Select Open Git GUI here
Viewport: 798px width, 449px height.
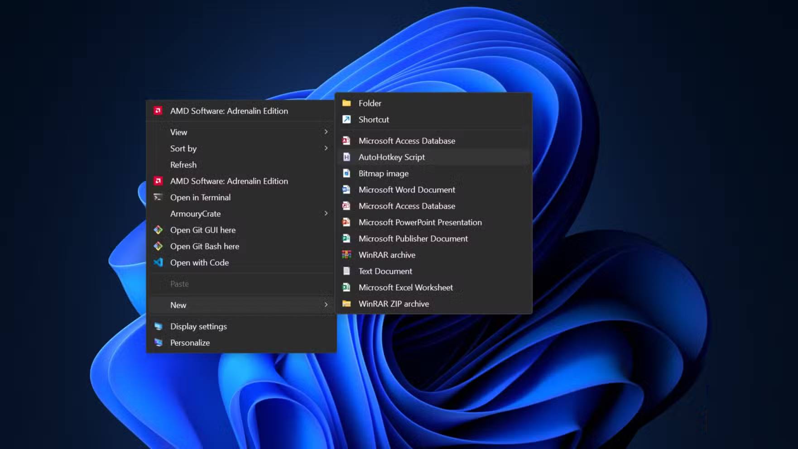point(202,230)
